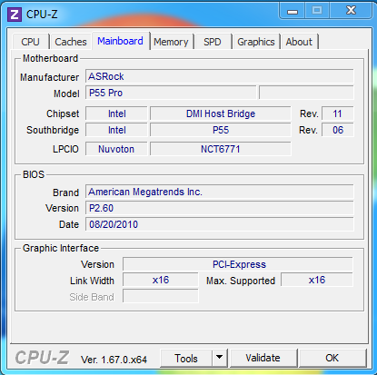Minimize the CPU-Z window
Image resolution: width=377 pixels, height=375 pixels.
point(293,11)
